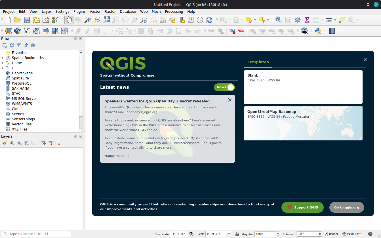Uncheck the Render checkbox
The height and width of the screenshot is (238, 381).
point(326,234)
